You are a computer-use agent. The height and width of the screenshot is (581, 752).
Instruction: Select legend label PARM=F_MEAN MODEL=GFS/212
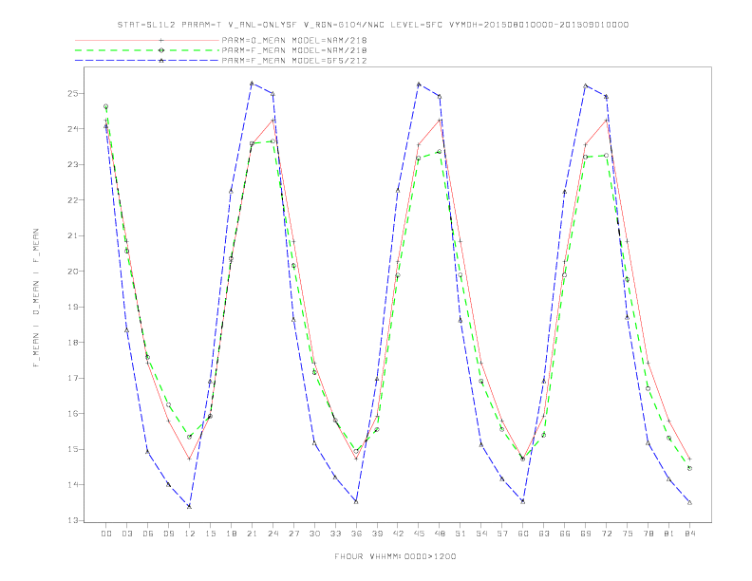click(294, 61)
